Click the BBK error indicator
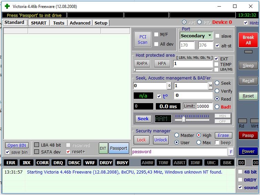 click(227, 162)
